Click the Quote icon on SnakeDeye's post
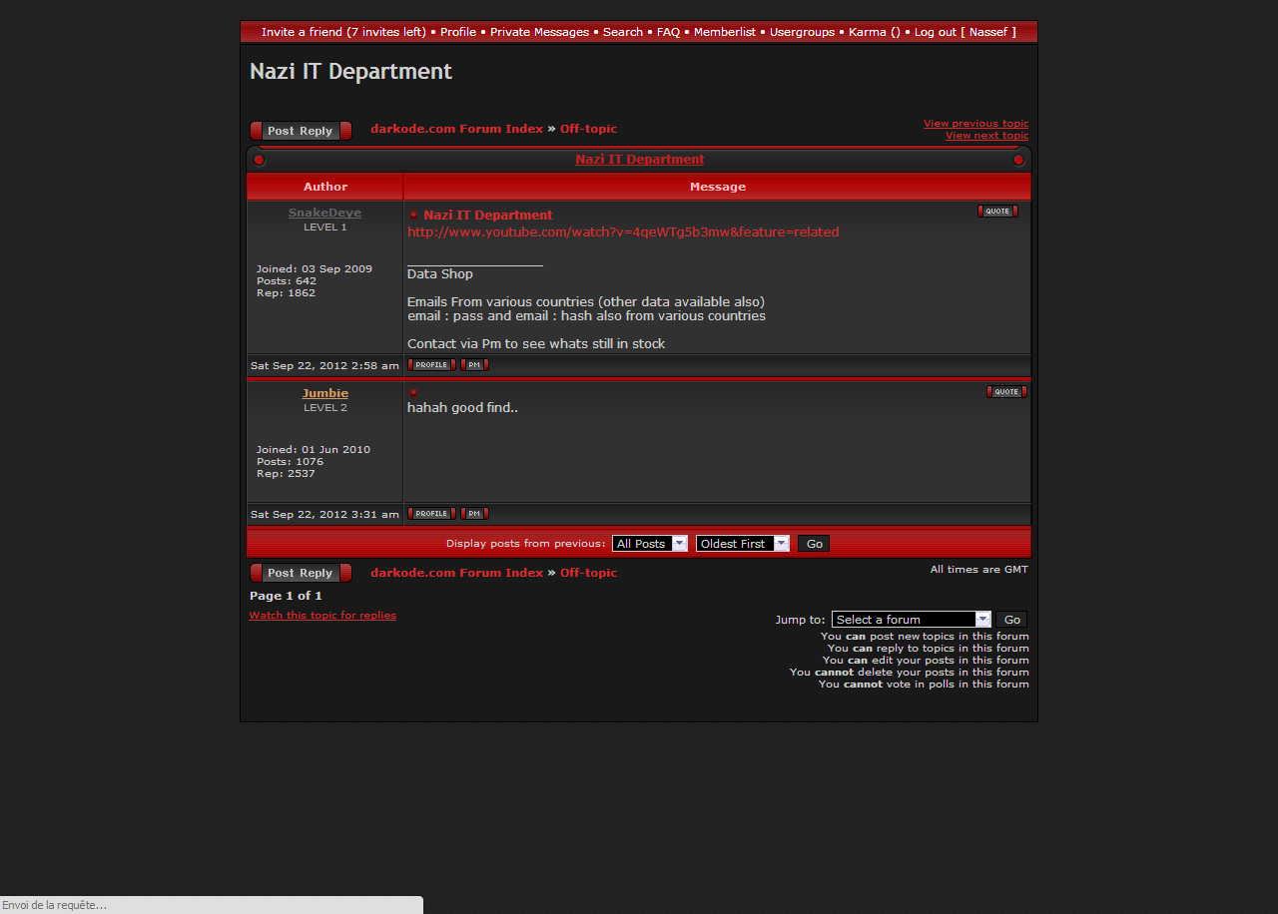Viewport: 1278px width, 914px height. pos(997,212)
